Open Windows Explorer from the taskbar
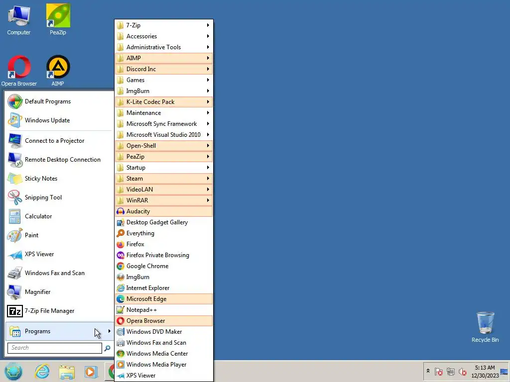Image resolution: width=510 pixels, height=382 pixels. tap(67, 372)
